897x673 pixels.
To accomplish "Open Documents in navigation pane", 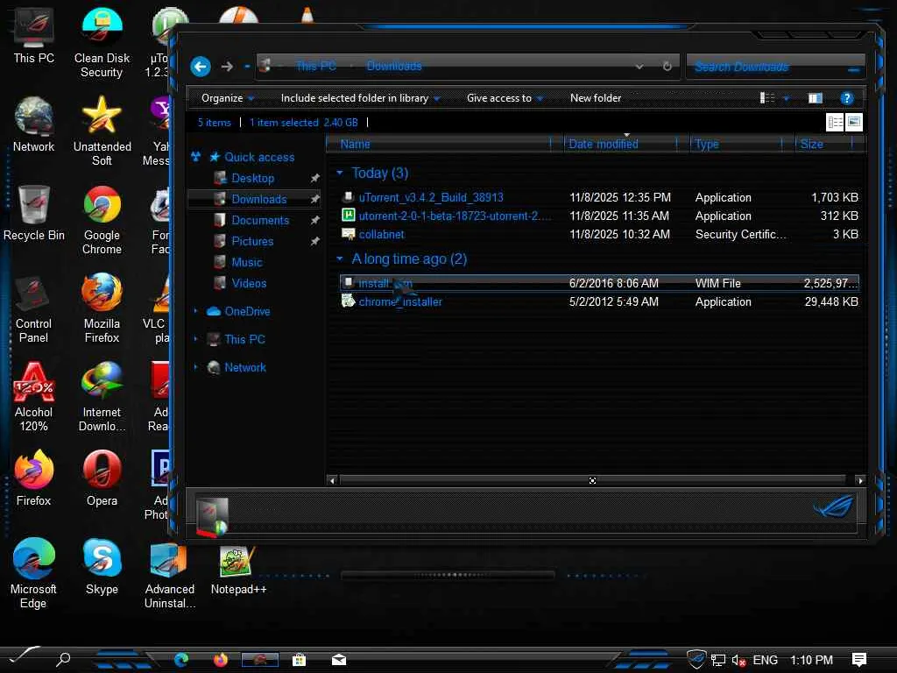I will [x=259, y=220].
